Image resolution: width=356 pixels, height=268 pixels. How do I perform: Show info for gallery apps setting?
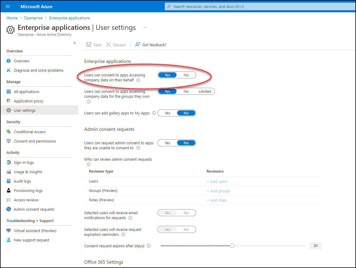[153, 113]
